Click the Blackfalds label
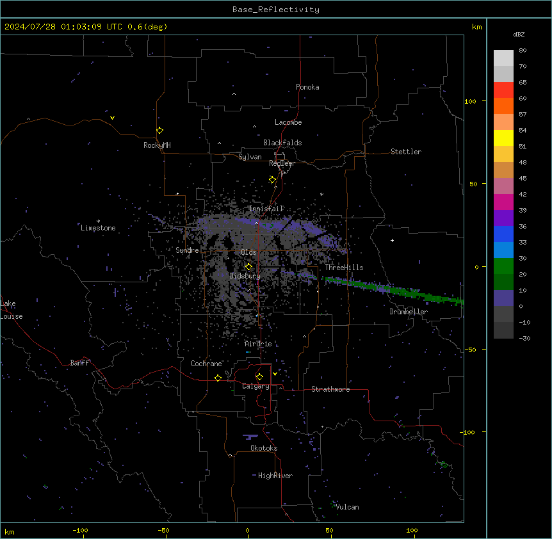This screenshot has width=552, height=539. (x=282, y=143)
